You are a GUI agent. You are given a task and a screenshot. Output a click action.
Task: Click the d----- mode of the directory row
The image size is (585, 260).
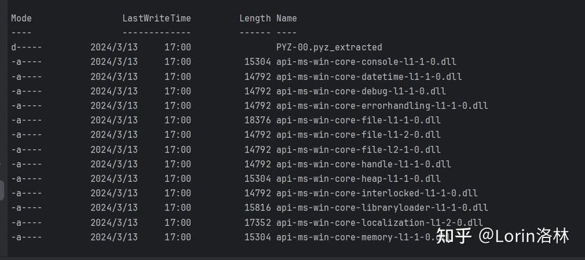click(26, 48)
